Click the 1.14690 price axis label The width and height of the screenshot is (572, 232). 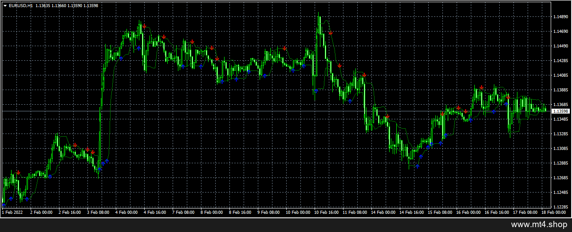tap(561, 31)
